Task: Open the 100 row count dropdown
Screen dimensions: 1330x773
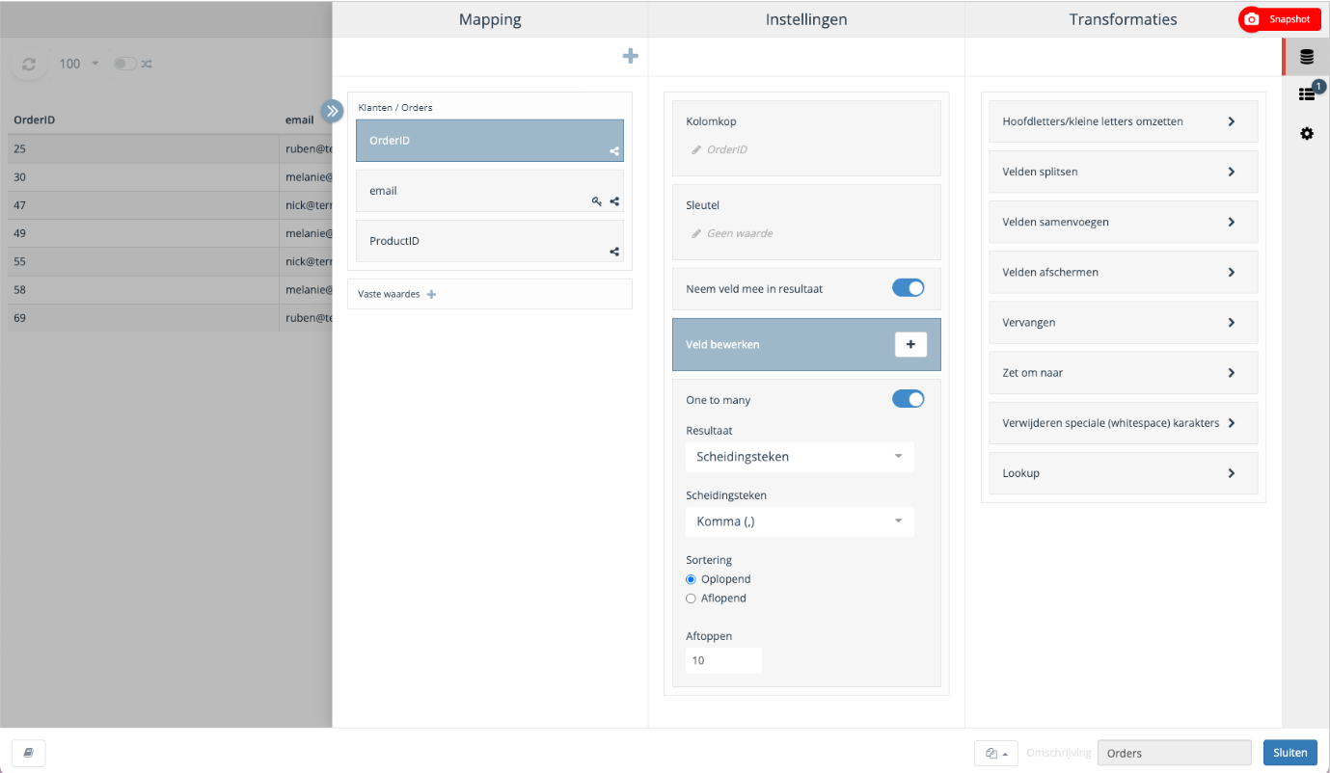Action: 80,64
